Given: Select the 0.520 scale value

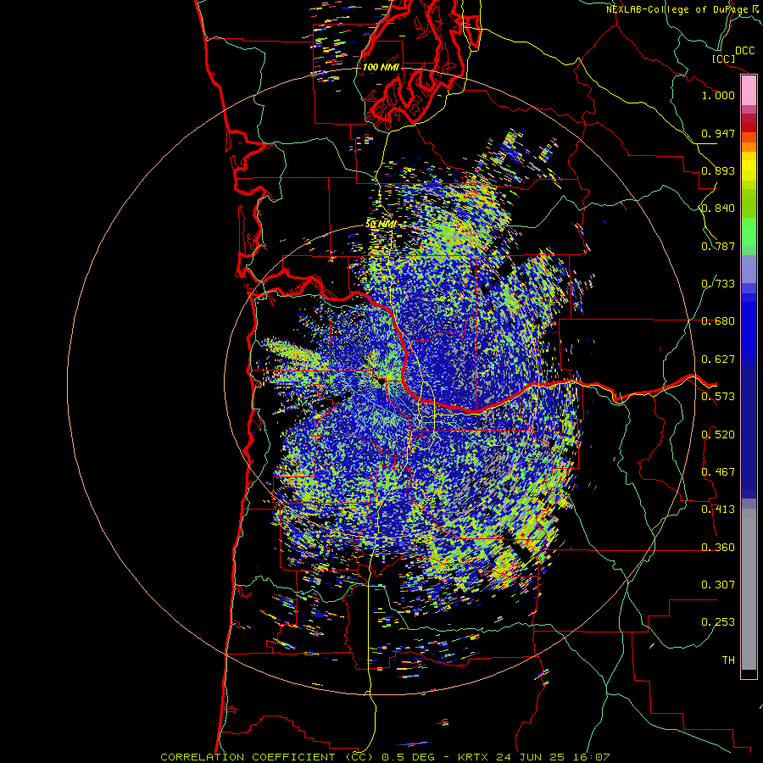Looking at the screenshot, I should (x=718, y=434).
